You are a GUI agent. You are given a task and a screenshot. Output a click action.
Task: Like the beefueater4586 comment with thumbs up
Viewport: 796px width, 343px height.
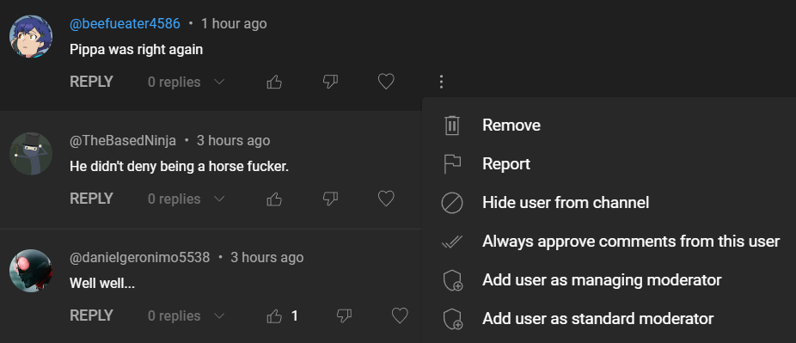[274, 82]
